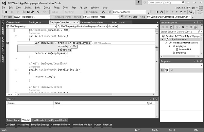Screen dimensions: 204x132
Task: Click the Show Next Statement arrow icon
Action: (172, 12)
